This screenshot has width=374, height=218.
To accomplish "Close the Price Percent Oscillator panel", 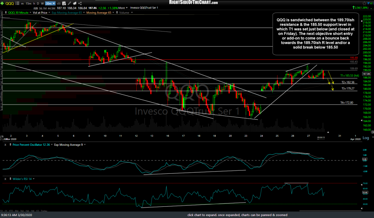I will pyautogui.click(x=5, y=145).
